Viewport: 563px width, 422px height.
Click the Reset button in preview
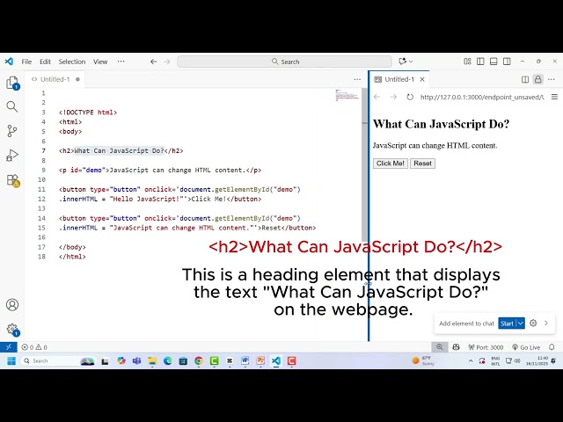[x=422, y=164]
